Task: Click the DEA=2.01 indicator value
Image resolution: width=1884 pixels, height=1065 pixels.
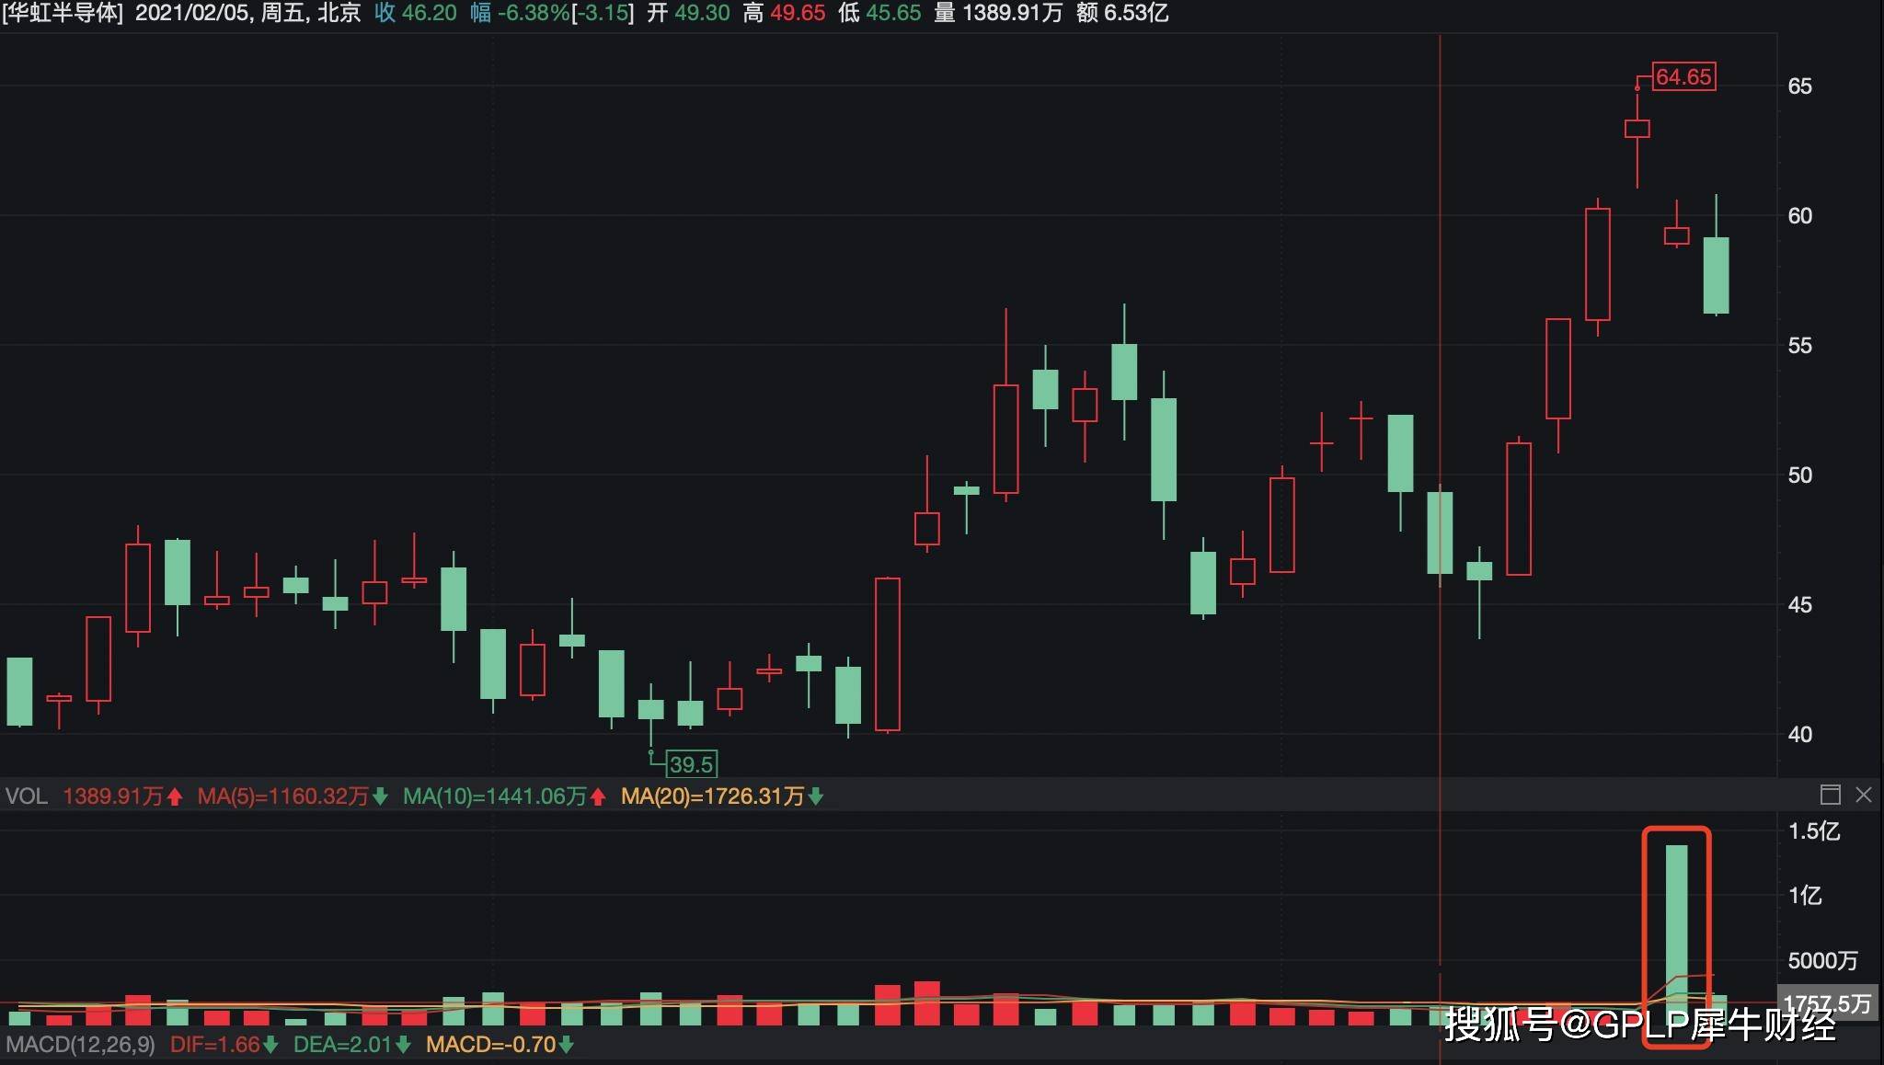Action: (342, 1045)
